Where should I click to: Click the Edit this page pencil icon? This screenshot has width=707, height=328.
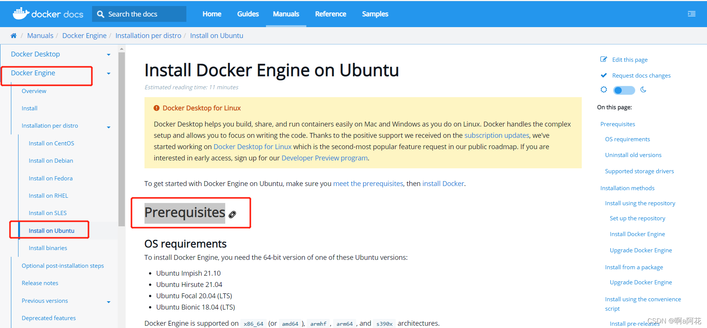604,59
